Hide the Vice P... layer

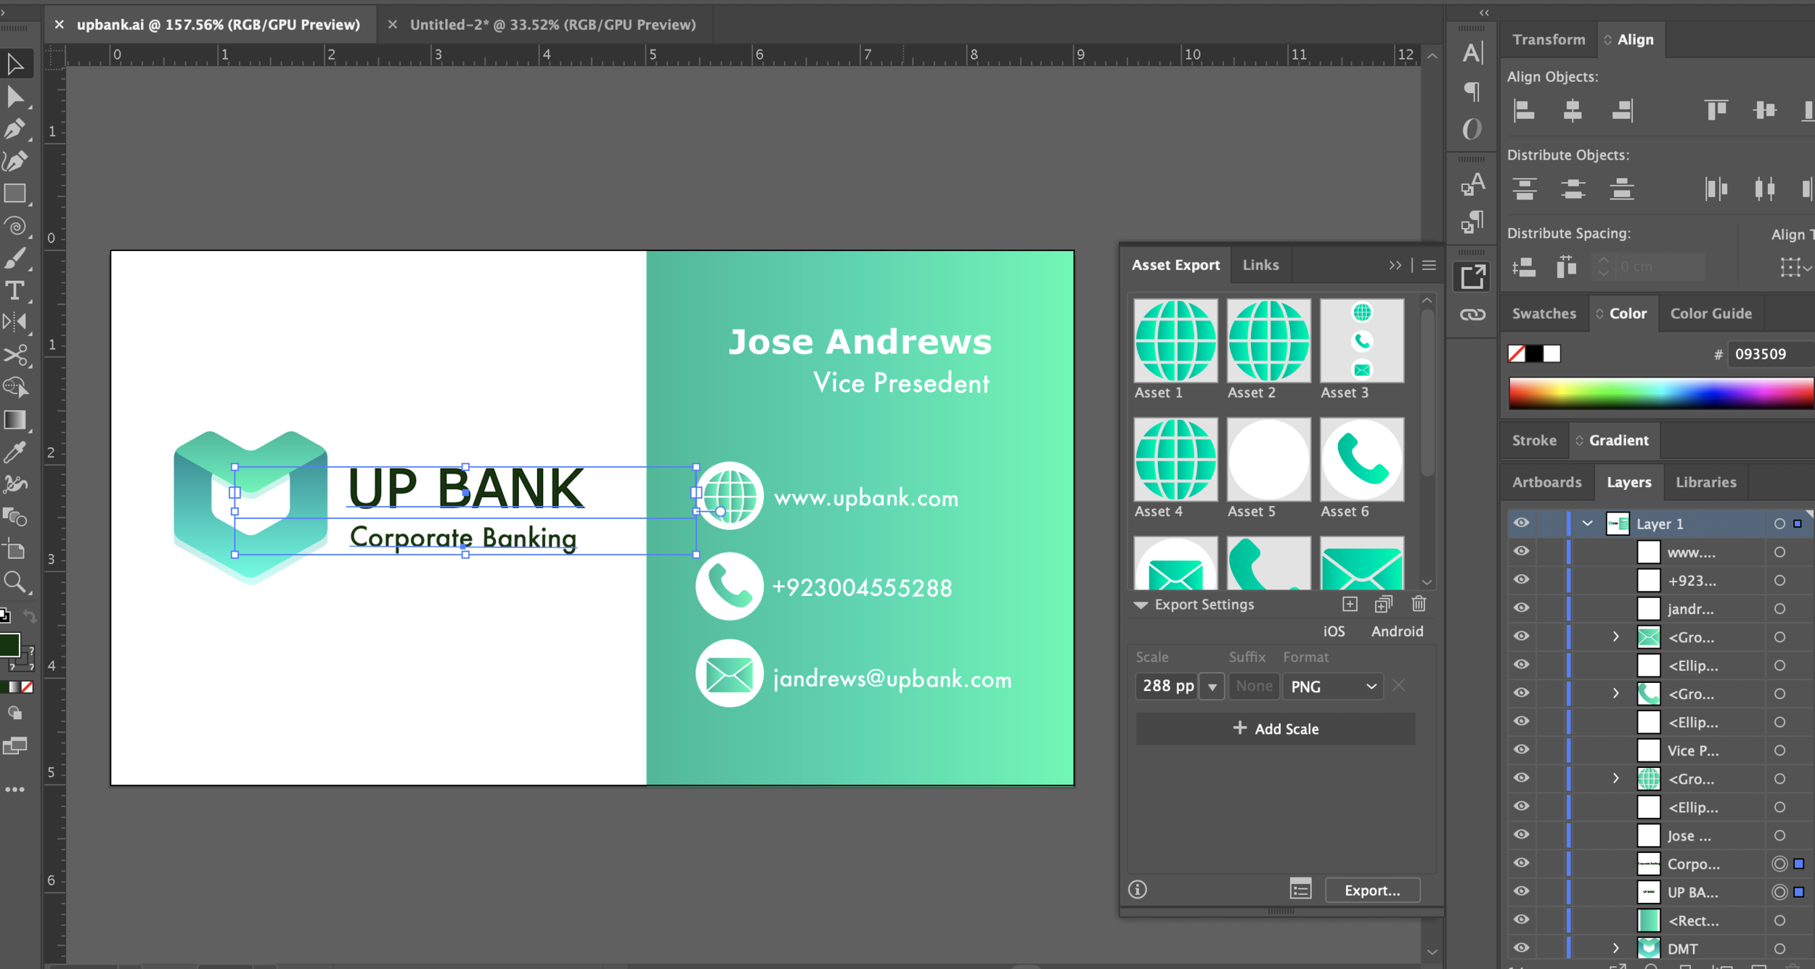1522,750
